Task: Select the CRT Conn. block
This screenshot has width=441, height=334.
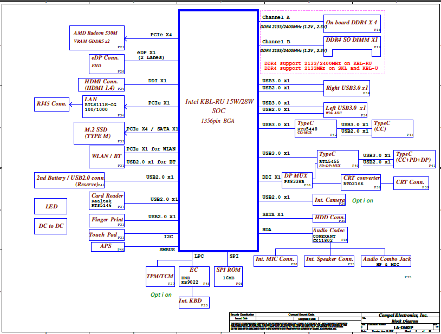Action: click(x=411, y=183)
